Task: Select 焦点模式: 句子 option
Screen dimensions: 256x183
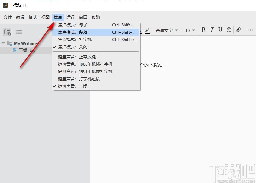Action: (x=96, y=25)
